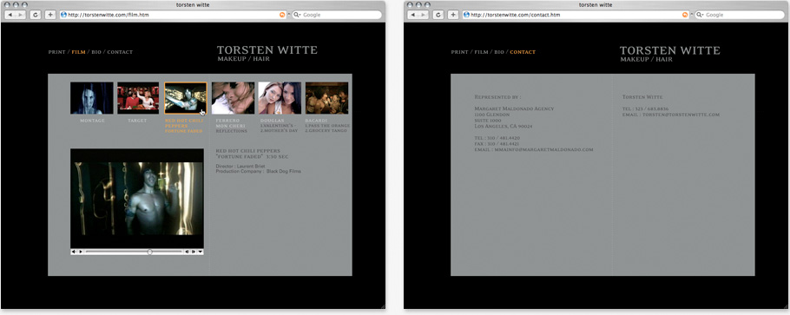Click Torsten Witte logo in contact window
The width and height of the screenshot is (790, 315).
coord(669,53)
